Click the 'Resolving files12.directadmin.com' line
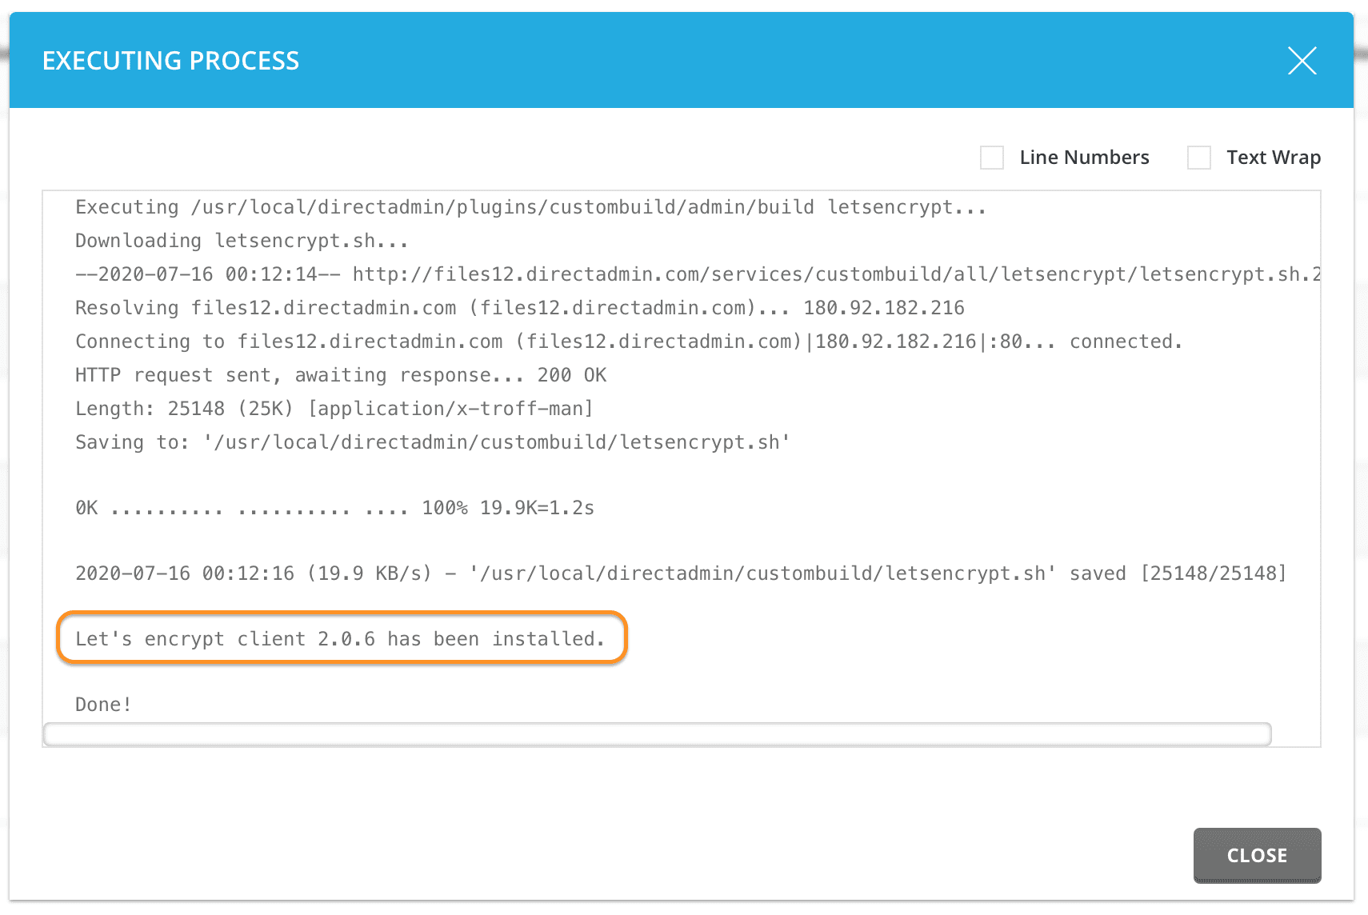This screenshot has width=1368, height=915. tap(520, 307)
